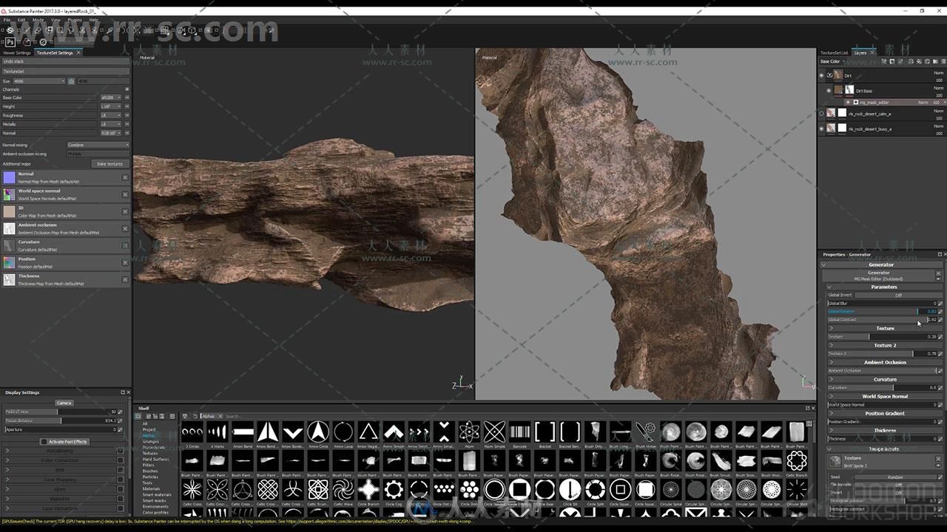Open the Mode menu
The image size is (947, 532).
(38, 20)
